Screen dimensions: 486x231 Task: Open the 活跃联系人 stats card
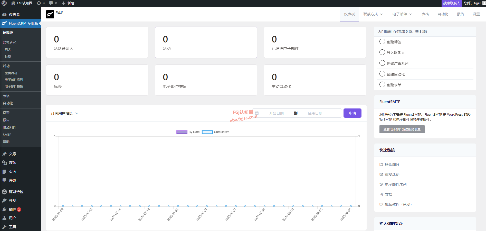(97, 42)
